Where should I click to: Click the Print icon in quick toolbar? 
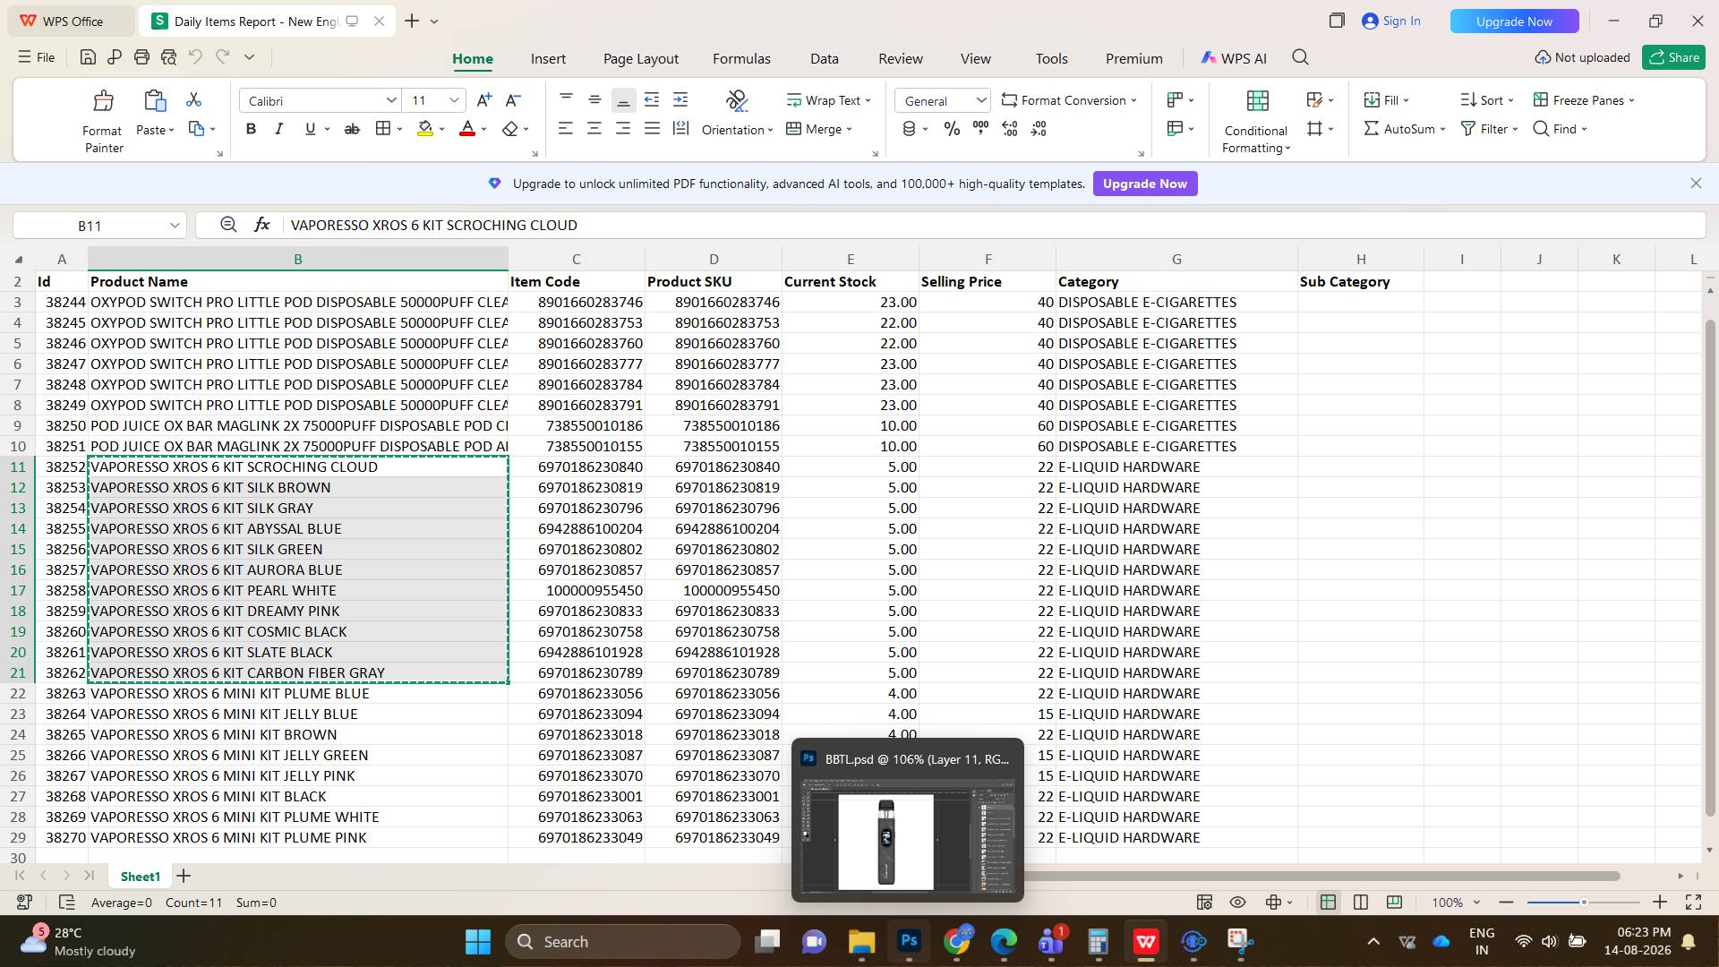[141, 57]
